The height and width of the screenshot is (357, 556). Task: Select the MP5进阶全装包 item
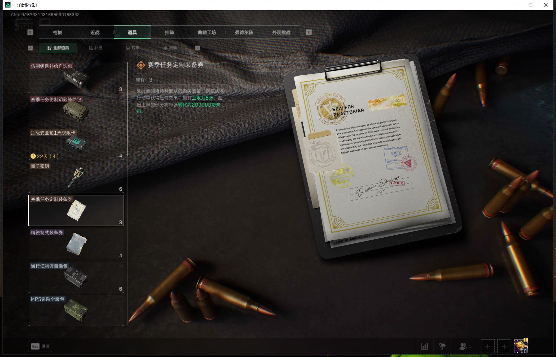pos(76,310)
